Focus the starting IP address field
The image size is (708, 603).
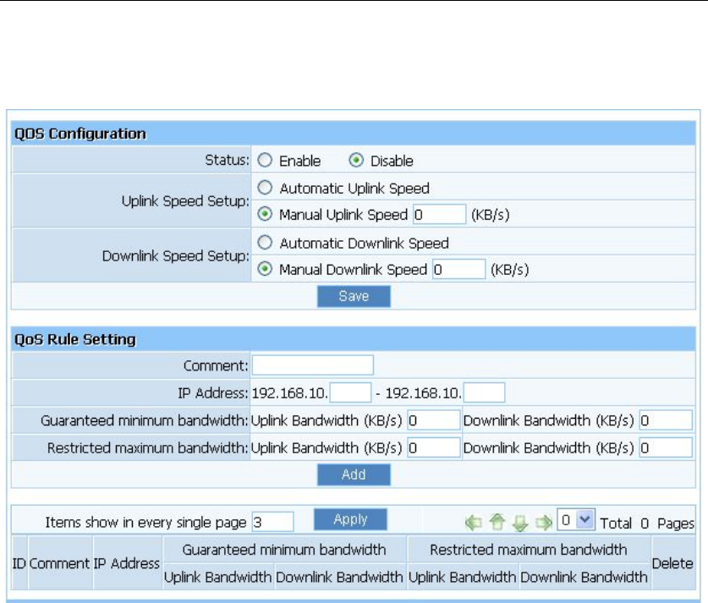(350, 392)
